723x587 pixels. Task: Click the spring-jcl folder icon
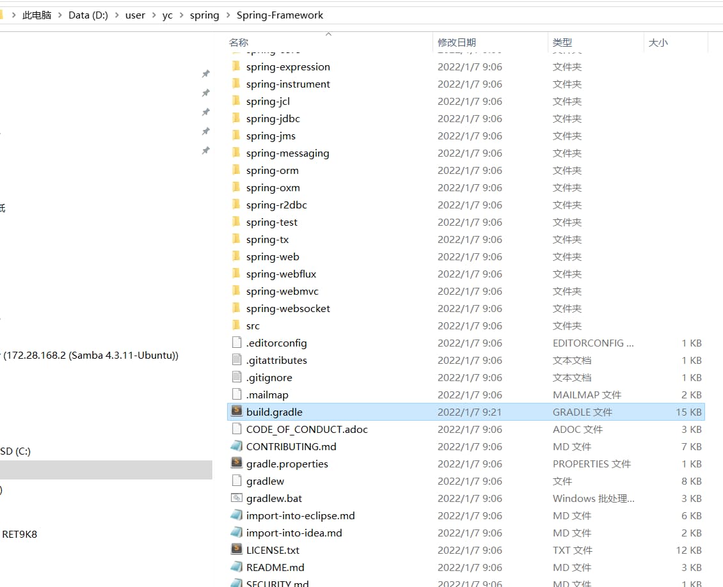(x=236, y=101)
